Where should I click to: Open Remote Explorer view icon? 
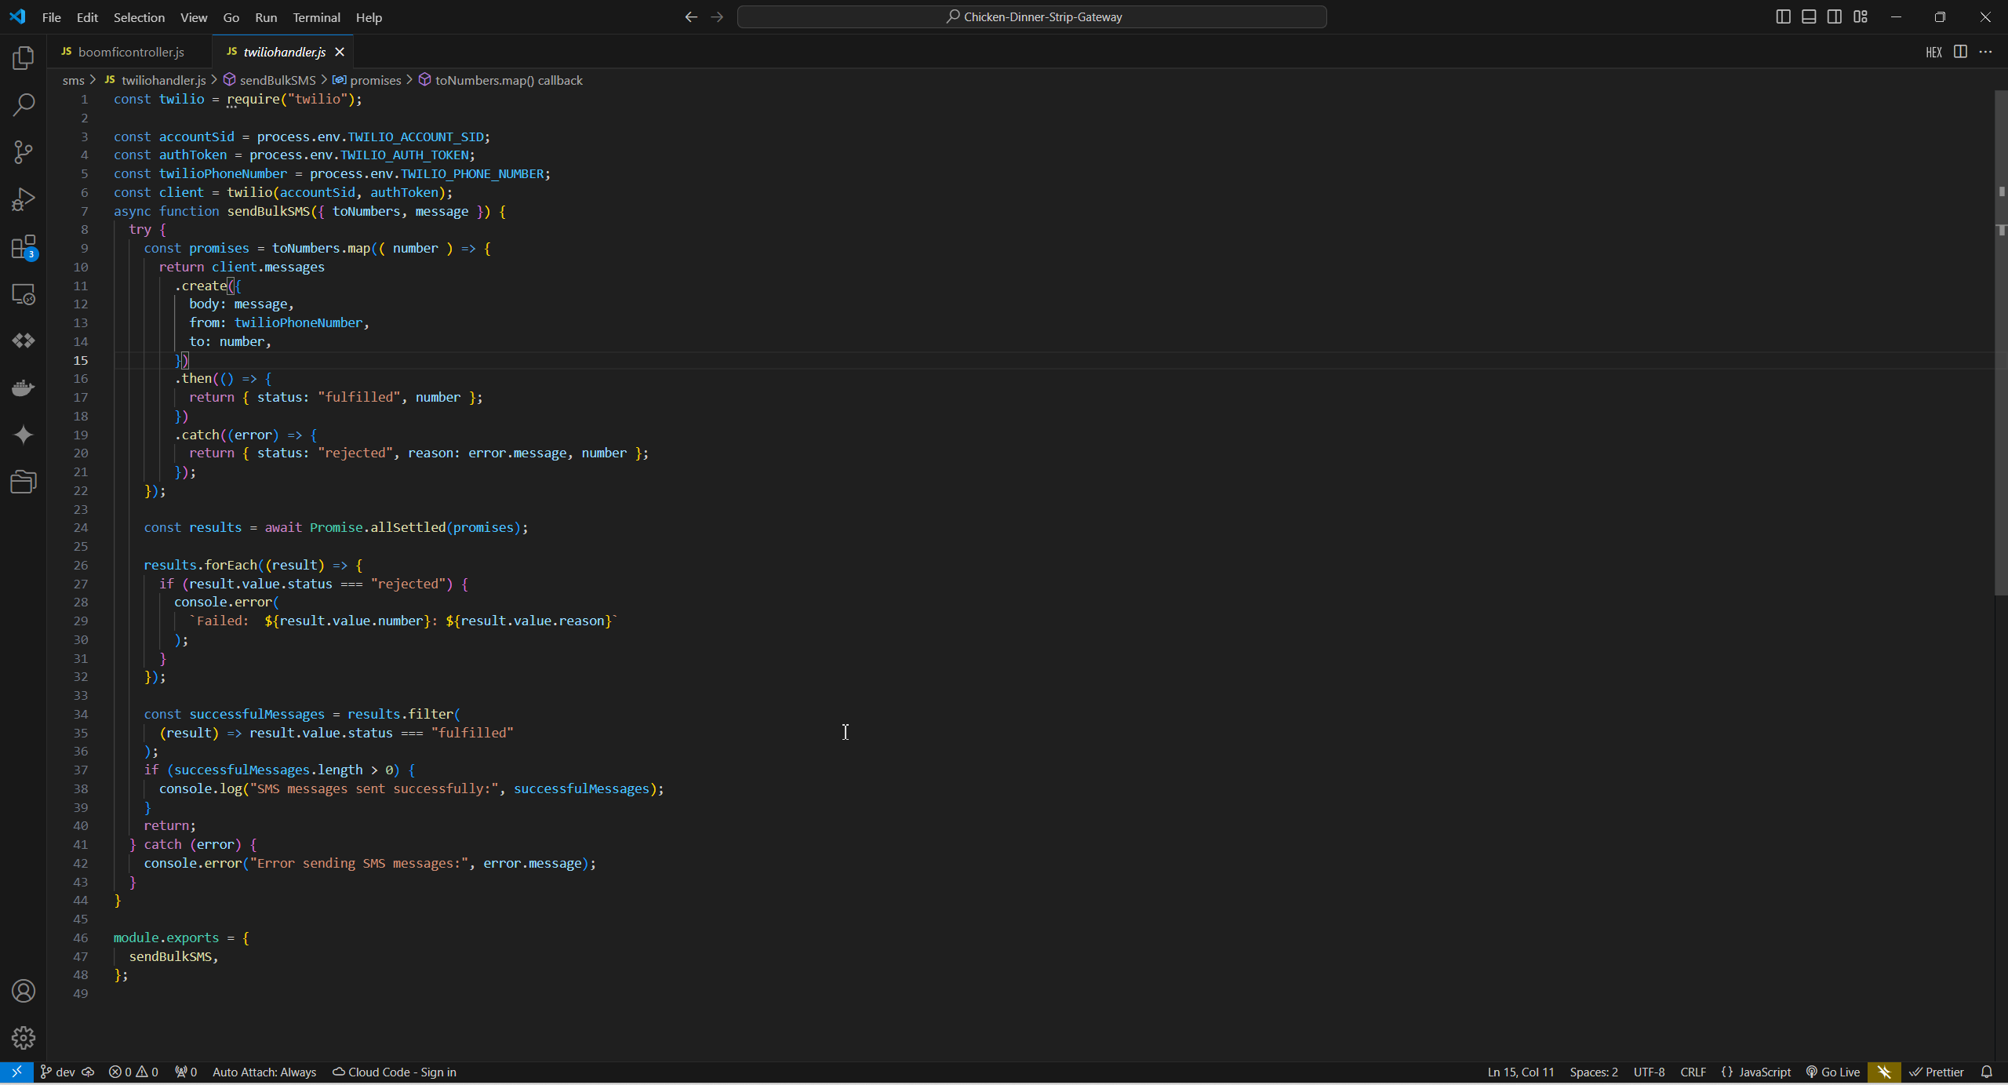24,294
